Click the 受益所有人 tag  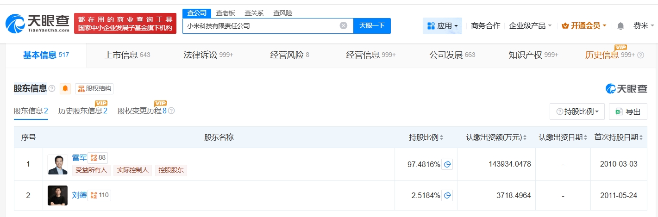[91, 170]
